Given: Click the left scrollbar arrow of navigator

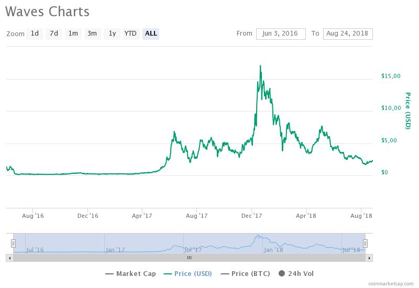Looking at the screenshot, I should 9,258.
